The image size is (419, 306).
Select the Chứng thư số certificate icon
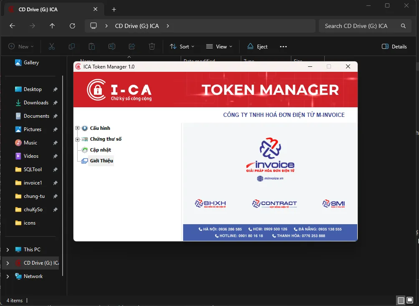[85, 139]
